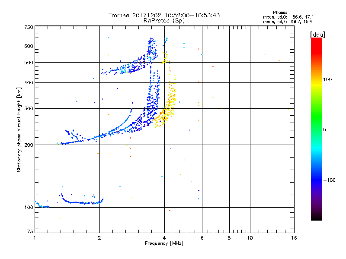
Task: Click y-axis tick label "750"
Action: pos(29,28)
